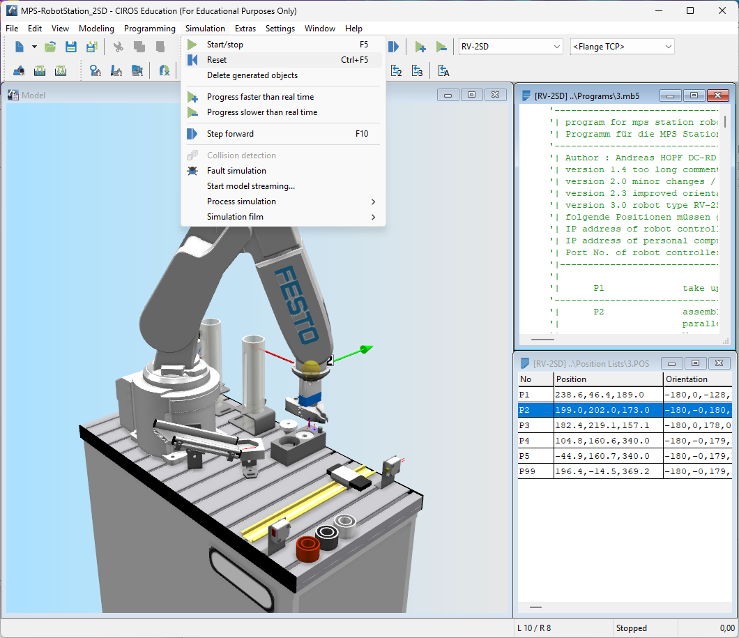Click the 3.mb5 program window title icon

[526, 96]
